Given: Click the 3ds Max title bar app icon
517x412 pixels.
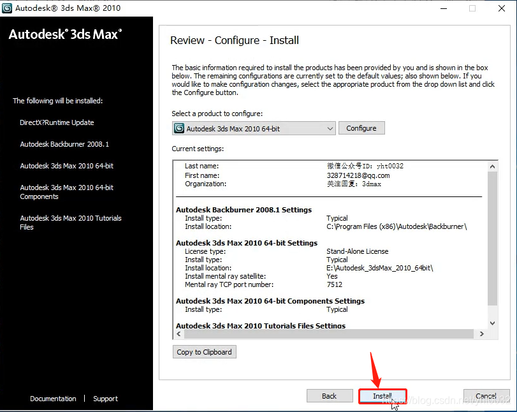Looking at the screenshot, I should coord(7,8).
